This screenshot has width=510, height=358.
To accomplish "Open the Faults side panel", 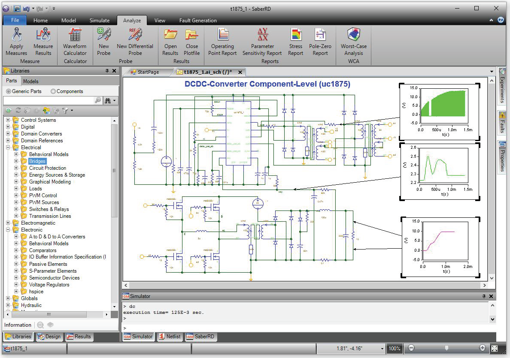I will [x=502, y=123].
